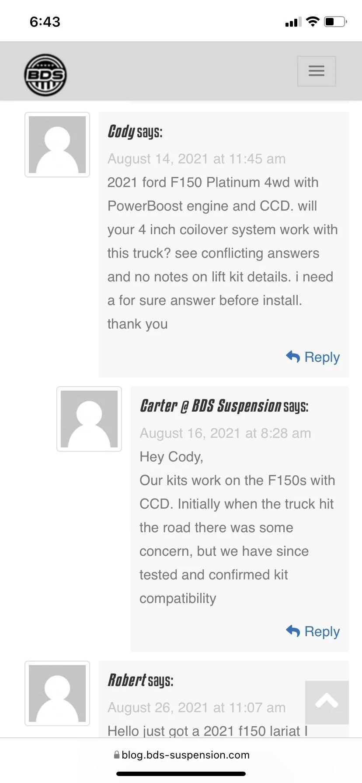Tap Cody's avatar placeholder image
This screenshot has width=362, height=783.
coord(57,145)
